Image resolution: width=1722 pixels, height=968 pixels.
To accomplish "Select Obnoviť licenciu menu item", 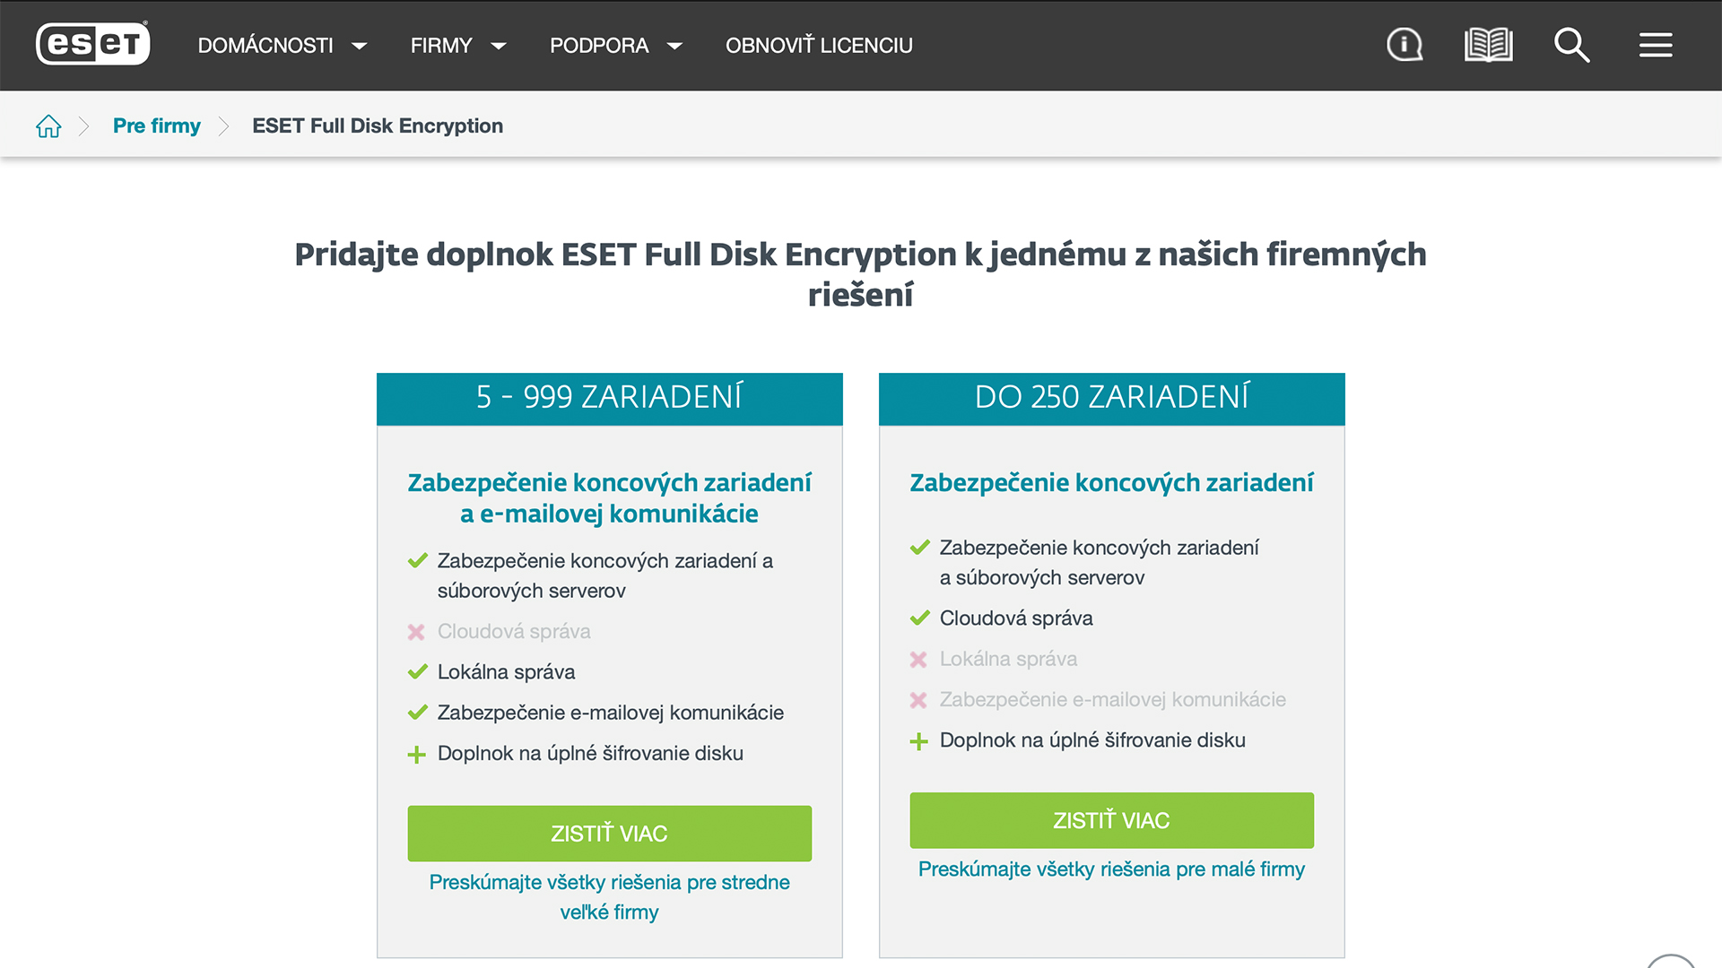I will coord(819,46).
